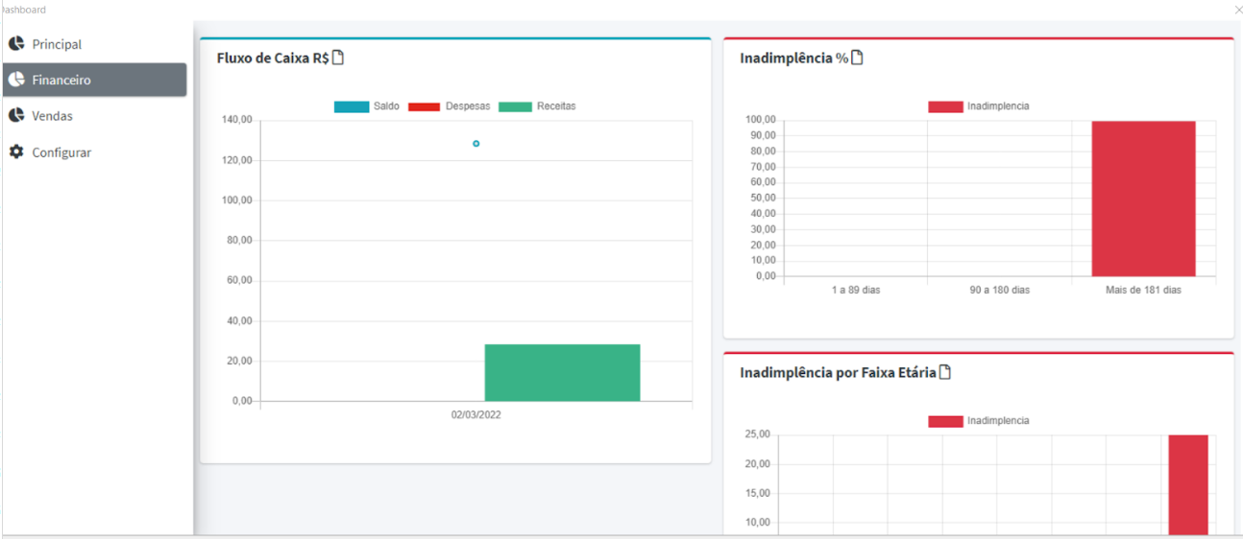Click the Vendas pie chart icon
This screenshot has height=539, width=1243.
(16, 116)
